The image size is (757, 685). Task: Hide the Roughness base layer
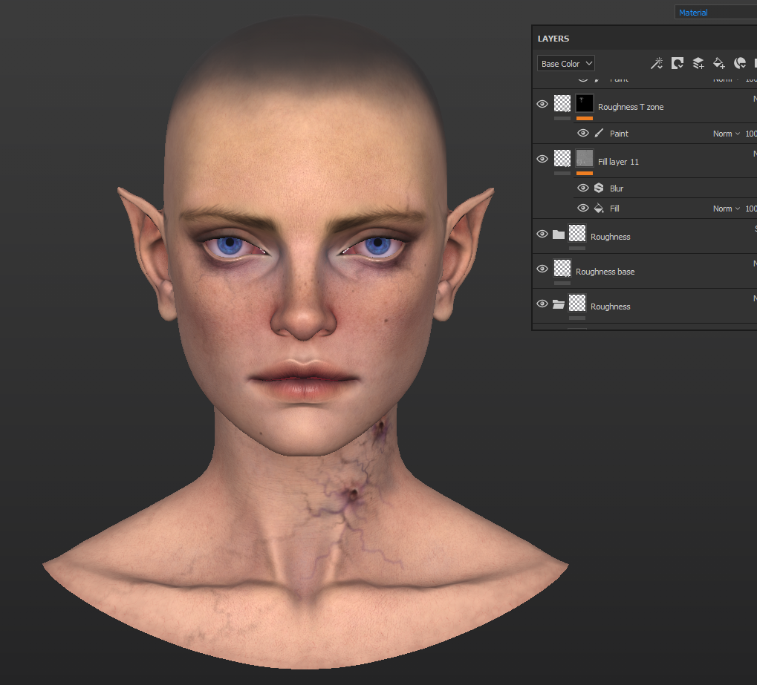[x=542, y=269]
